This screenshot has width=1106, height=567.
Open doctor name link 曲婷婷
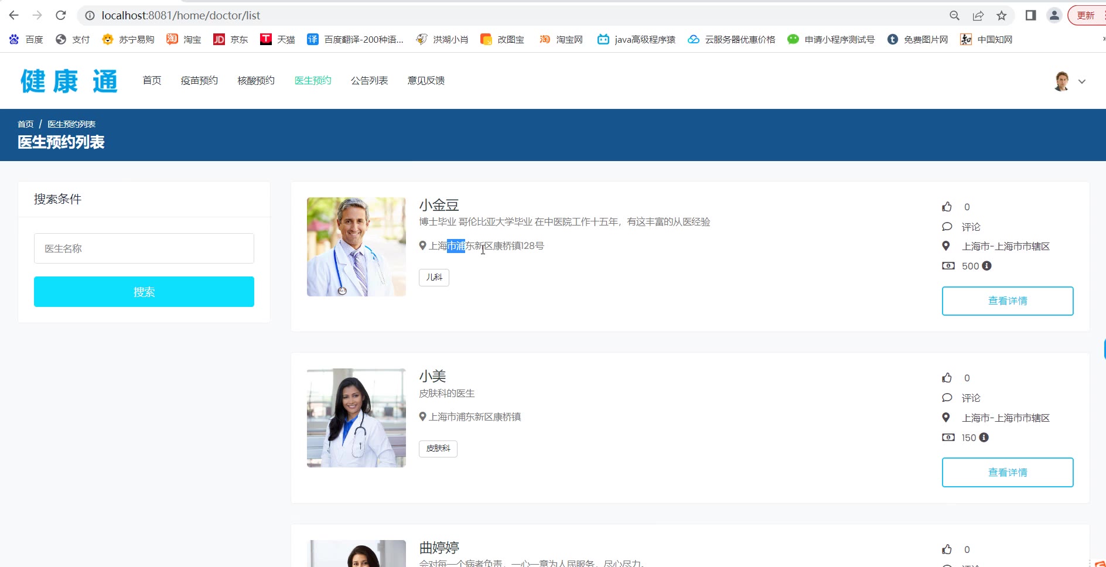point(439,548)
